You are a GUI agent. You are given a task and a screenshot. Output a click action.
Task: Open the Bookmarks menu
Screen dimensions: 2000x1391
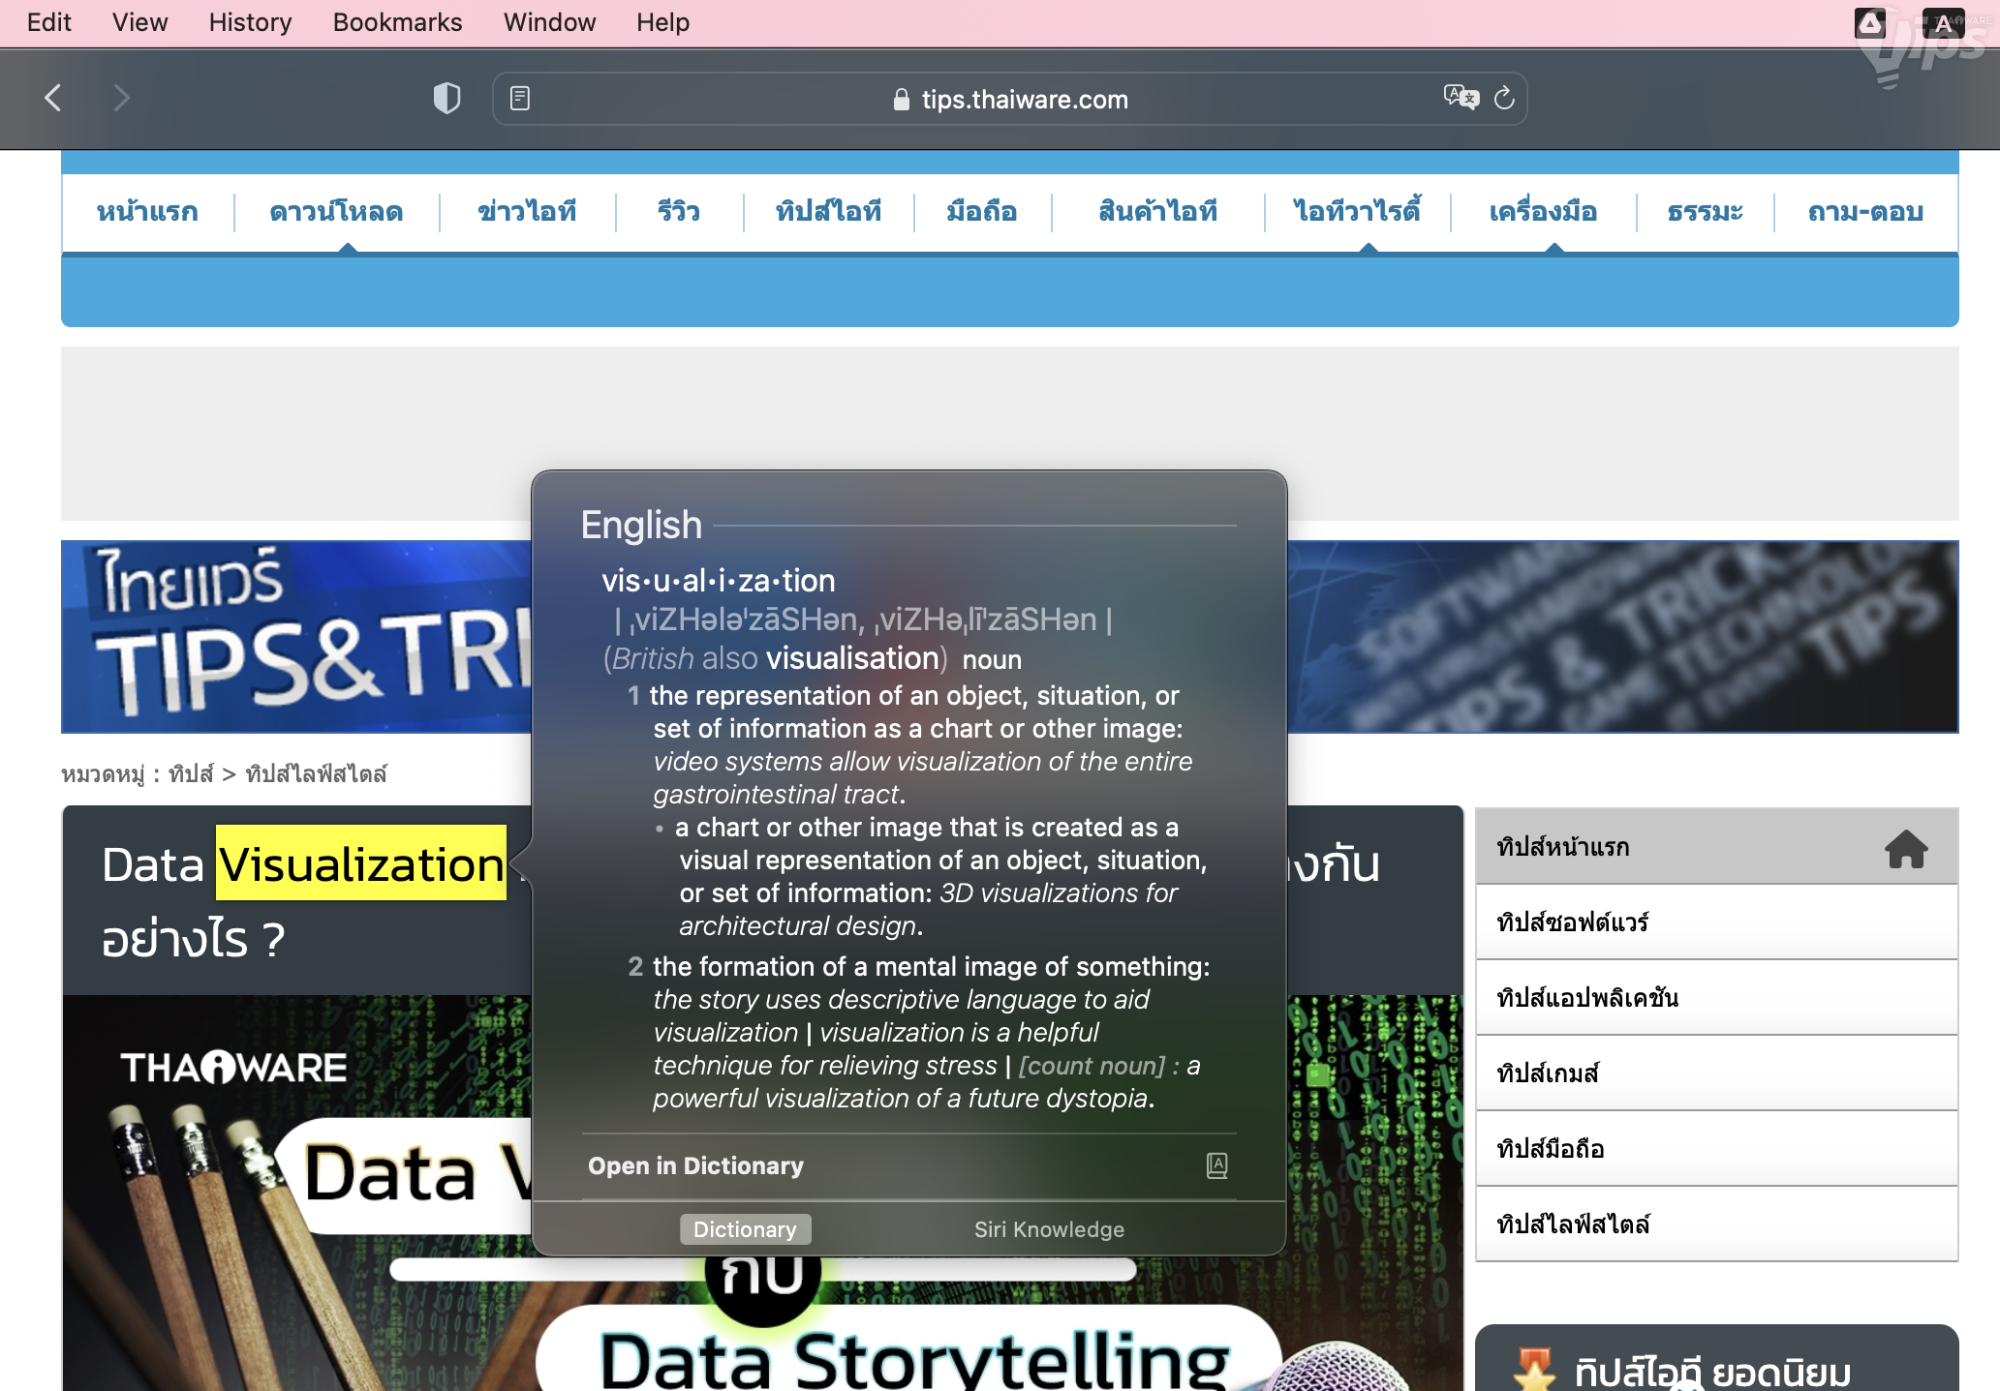[x=397, y=22]
